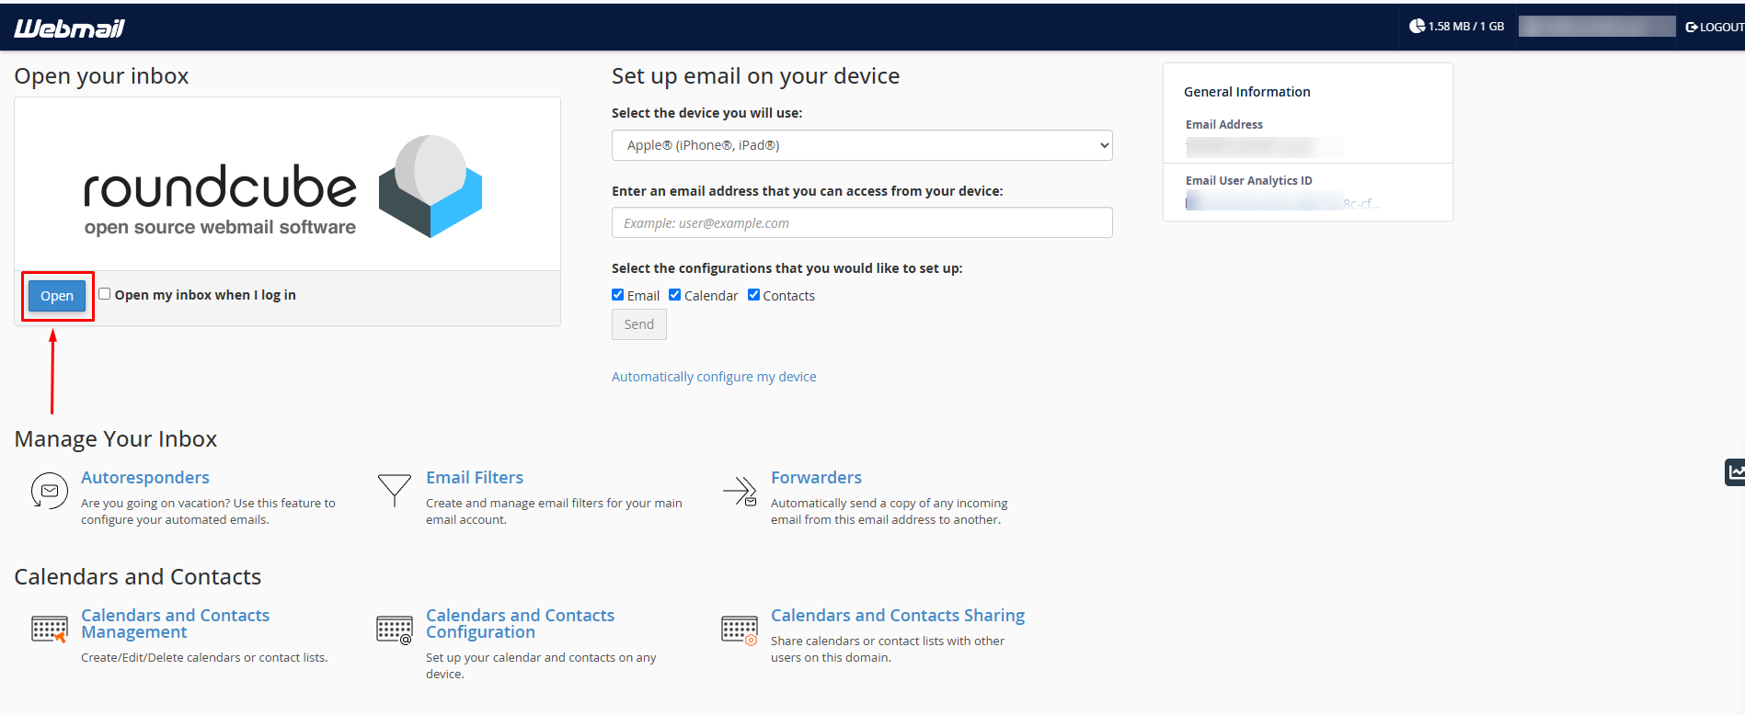Click the General Information heading
1745x715 pixels.
coord(1246,92)
